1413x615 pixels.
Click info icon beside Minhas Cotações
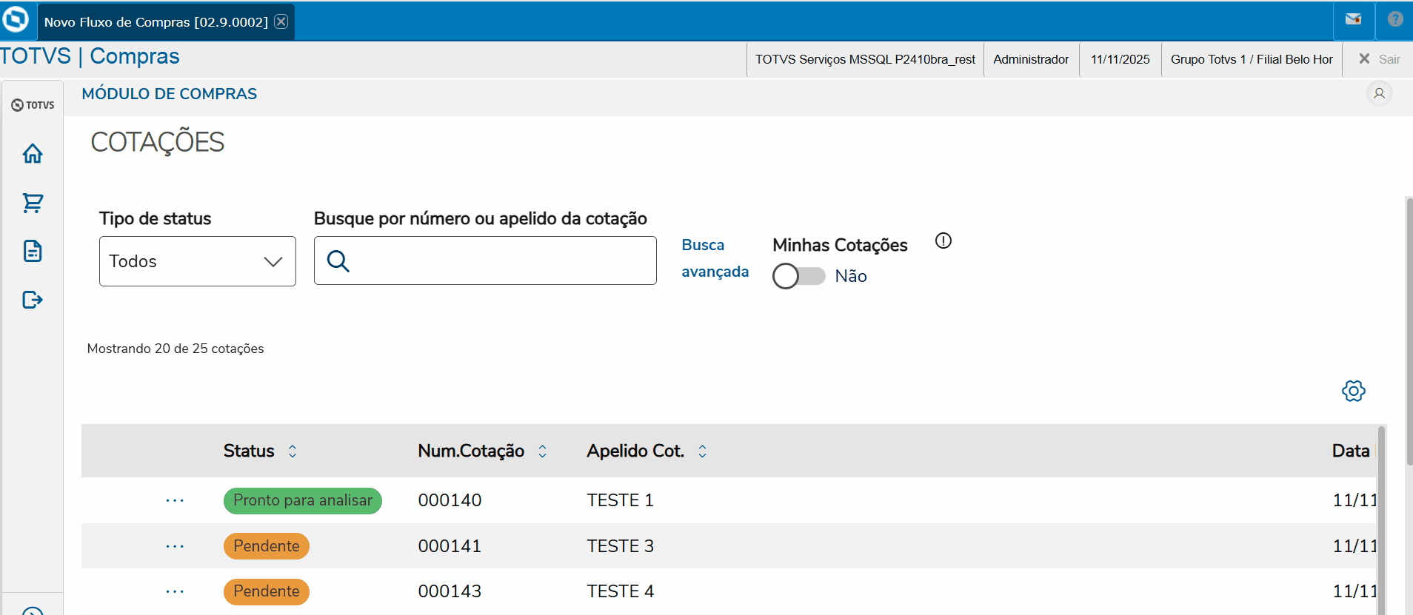point(943,241)
